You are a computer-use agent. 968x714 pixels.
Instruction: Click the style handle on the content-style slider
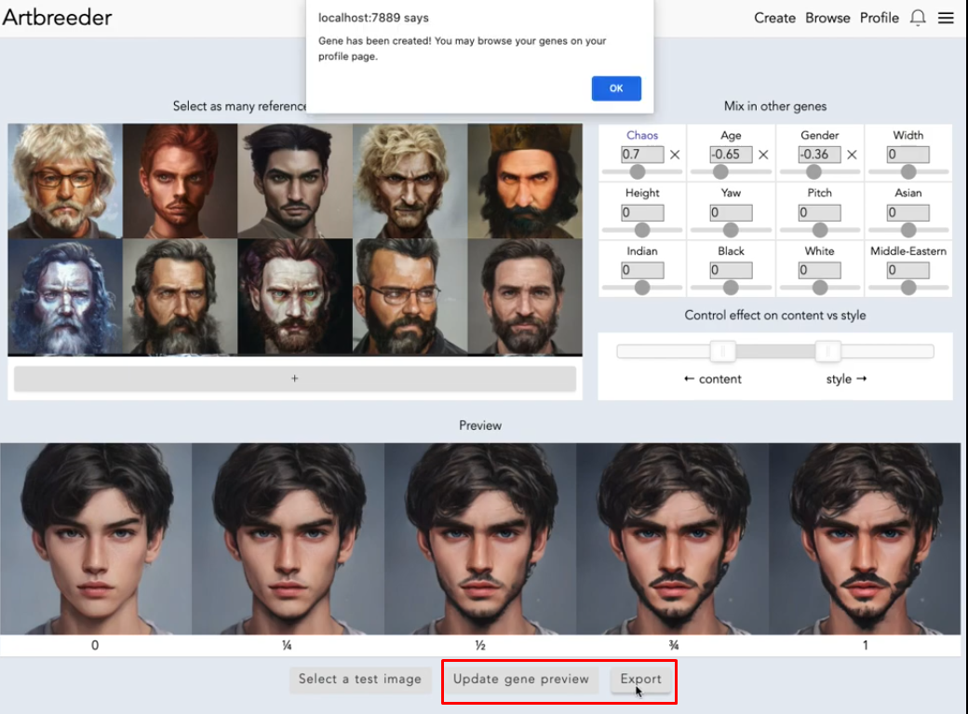click(827, 352)
